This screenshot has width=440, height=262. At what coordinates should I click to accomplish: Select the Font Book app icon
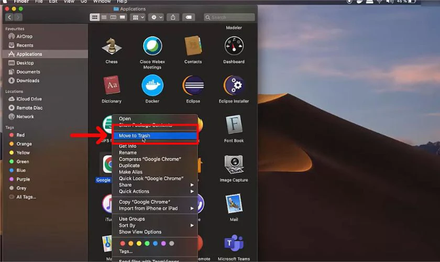[234, 125]
